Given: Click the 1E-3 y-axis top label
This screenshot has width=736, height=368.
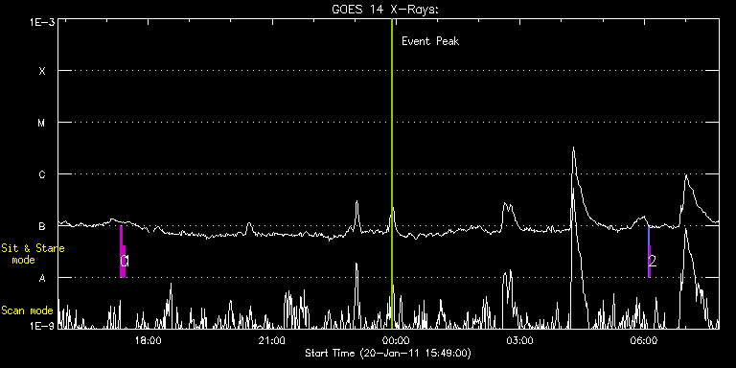Looking at the screenshot, I should pyautogui.click(x=42, y=22).
